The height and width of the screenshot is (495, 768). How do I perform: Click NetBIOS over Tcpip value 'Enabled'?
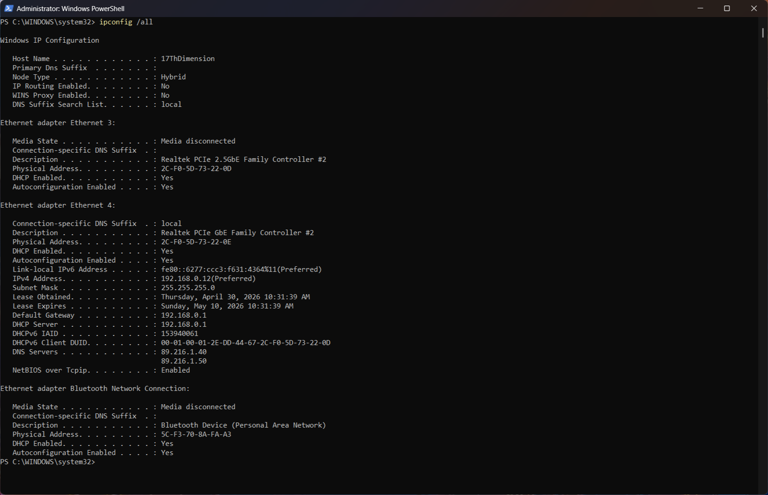[175, 370]
